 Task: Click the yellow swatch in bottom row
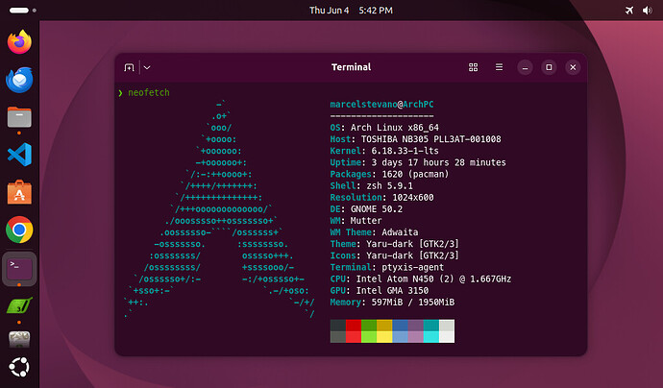point(384,337)
